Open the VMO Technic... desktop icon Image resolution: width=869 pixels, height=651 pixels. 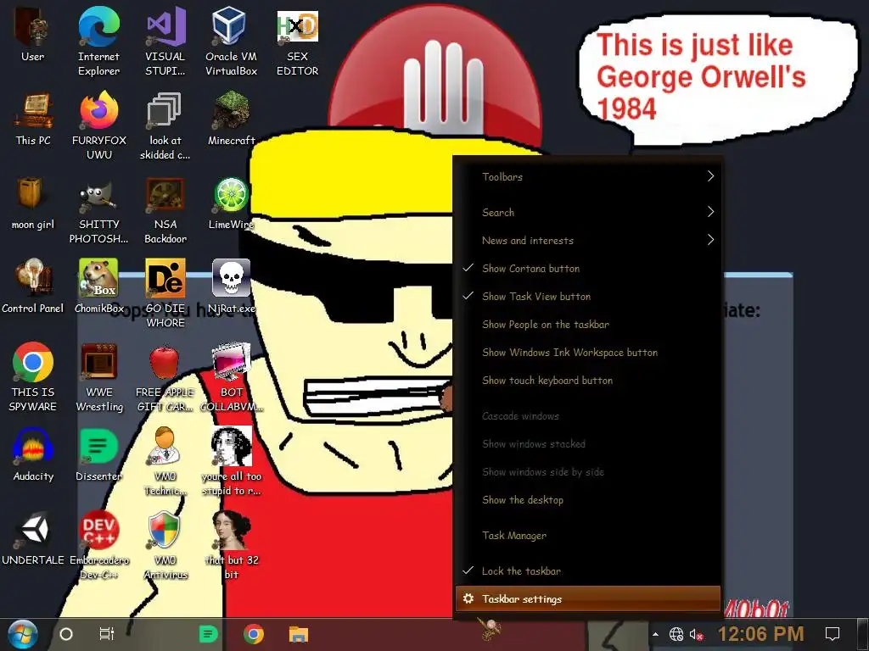coord(165,462)
